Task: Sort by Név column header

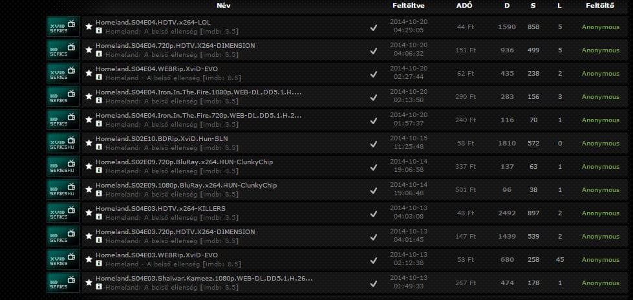Action: point(224,6)
